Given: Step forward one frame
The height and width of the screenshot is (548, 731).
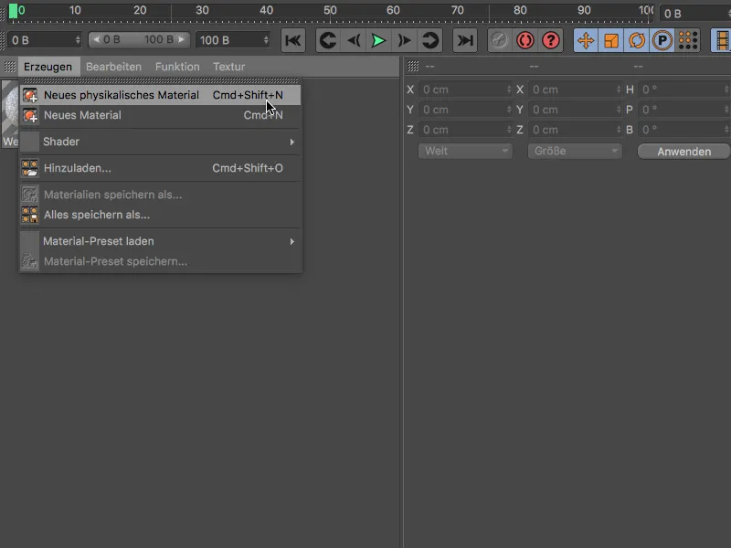Looking at the screenshot, I should coord(404,40).
